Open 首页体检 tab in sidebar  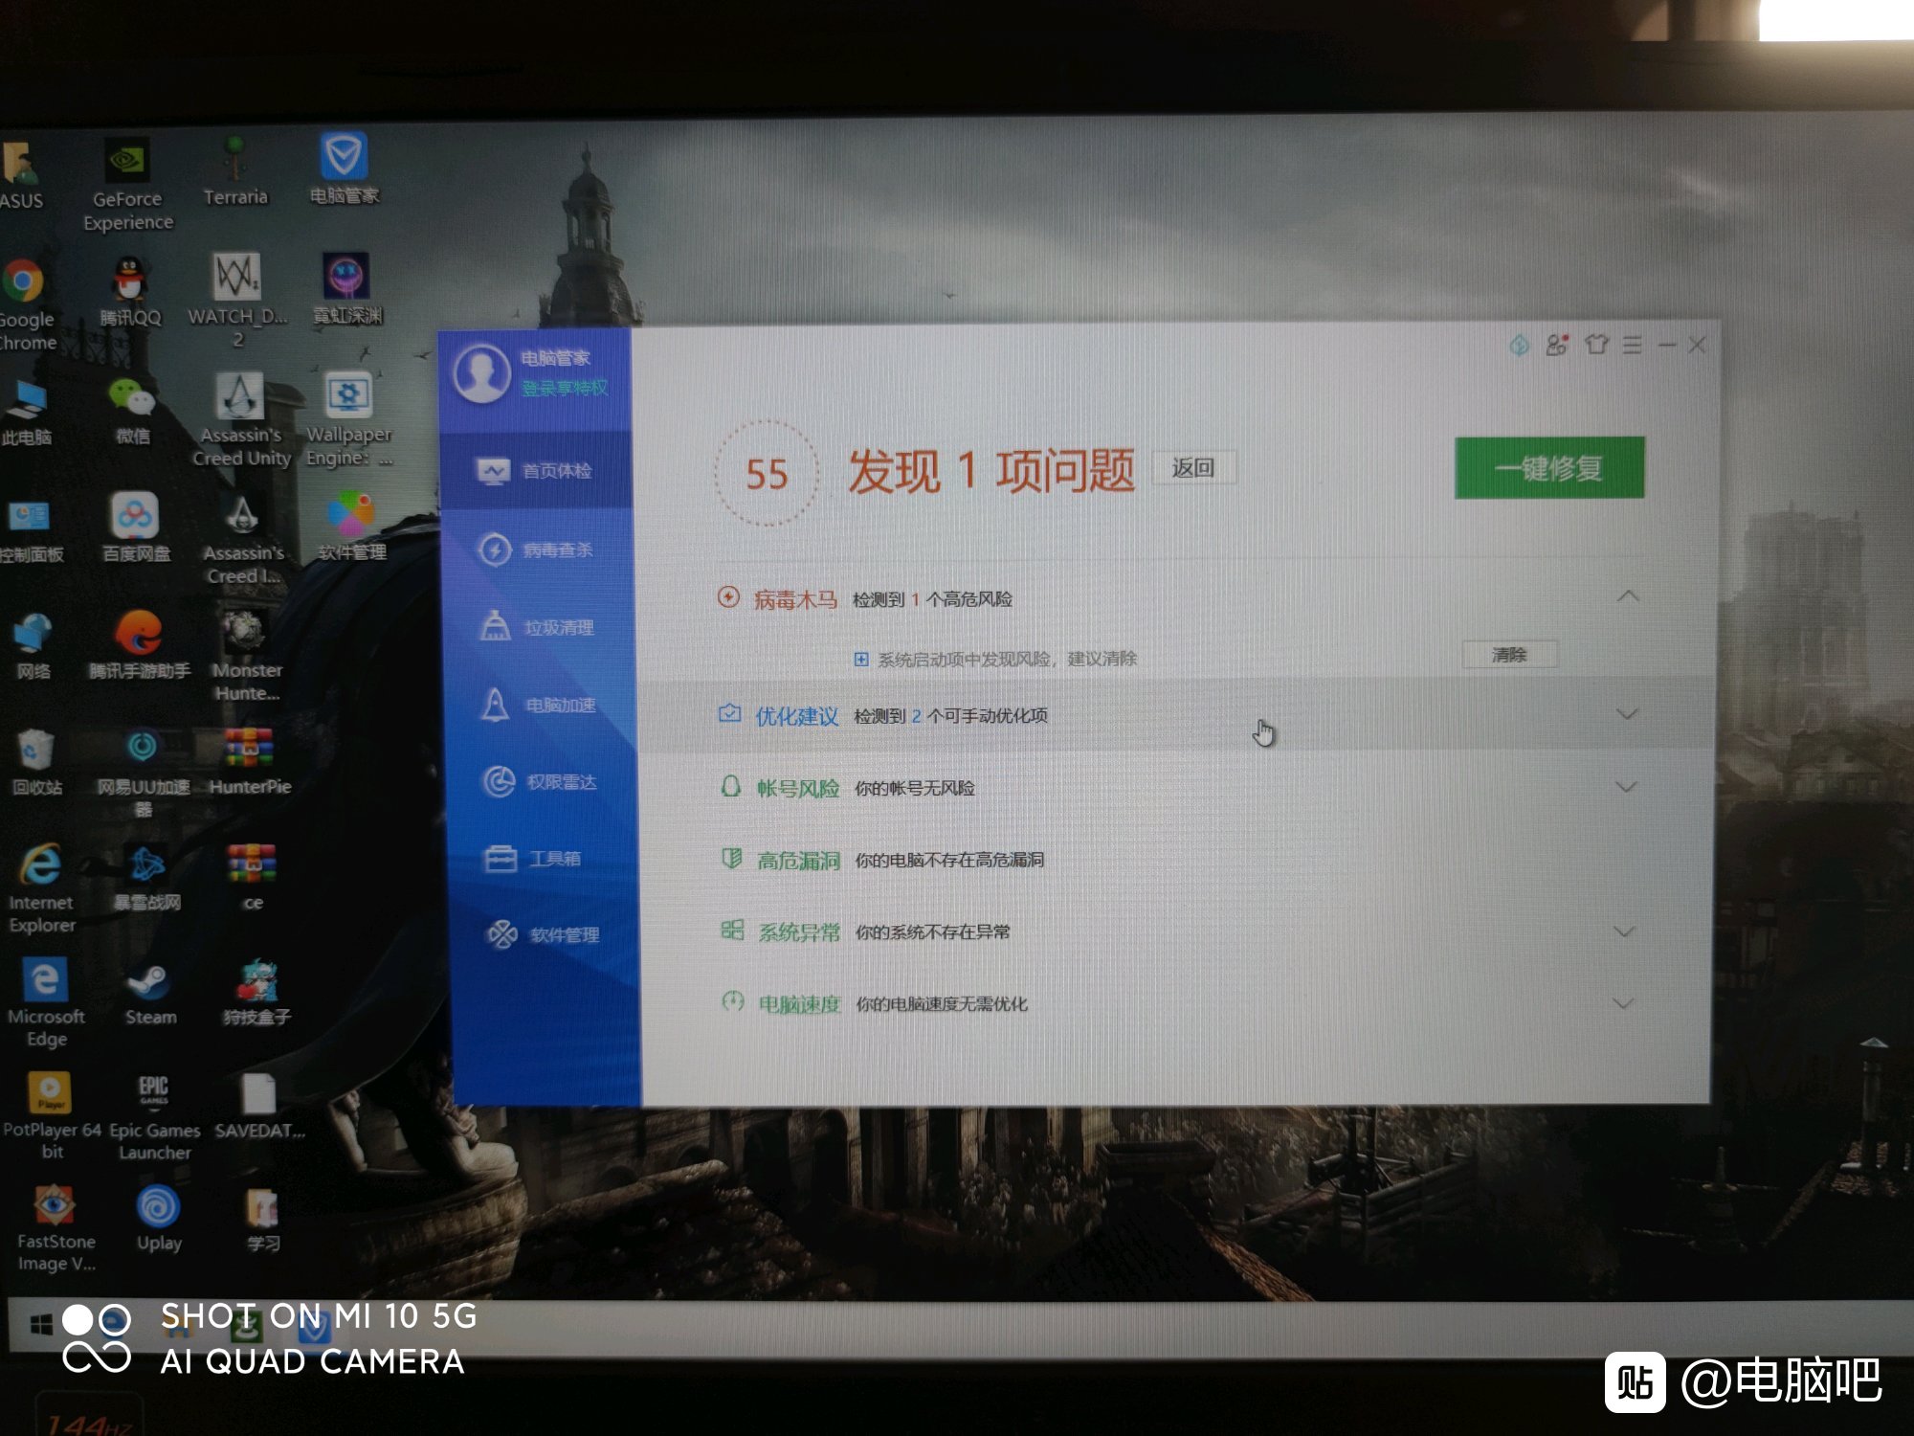coord(536,470)
